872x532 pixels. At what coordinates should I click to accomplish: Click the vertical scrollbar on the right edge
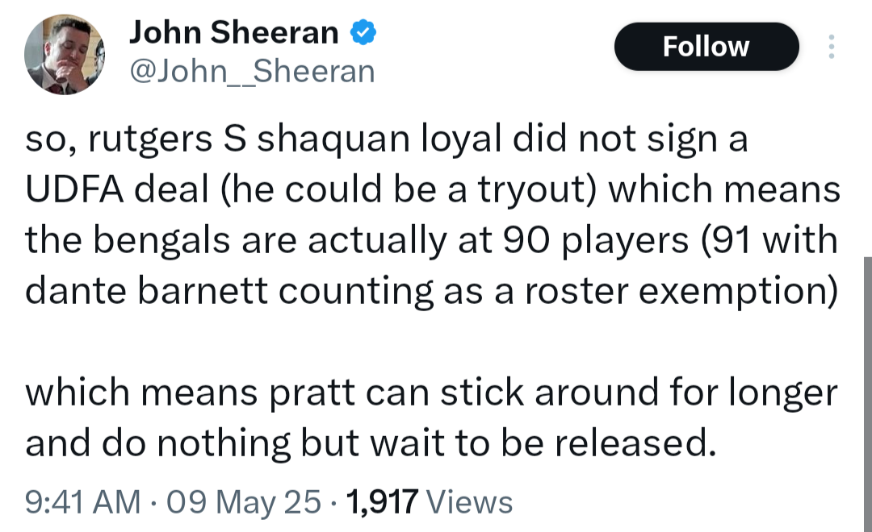tap(867, 394)
